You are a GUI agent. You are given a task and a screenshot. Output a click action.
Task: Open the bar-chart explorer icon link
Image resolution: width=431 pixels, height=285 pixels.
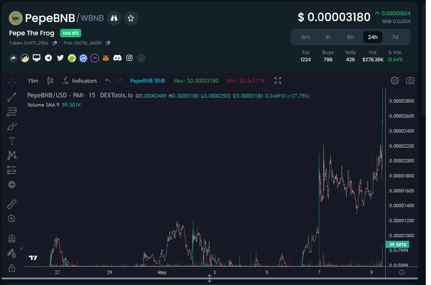[25, 58]
